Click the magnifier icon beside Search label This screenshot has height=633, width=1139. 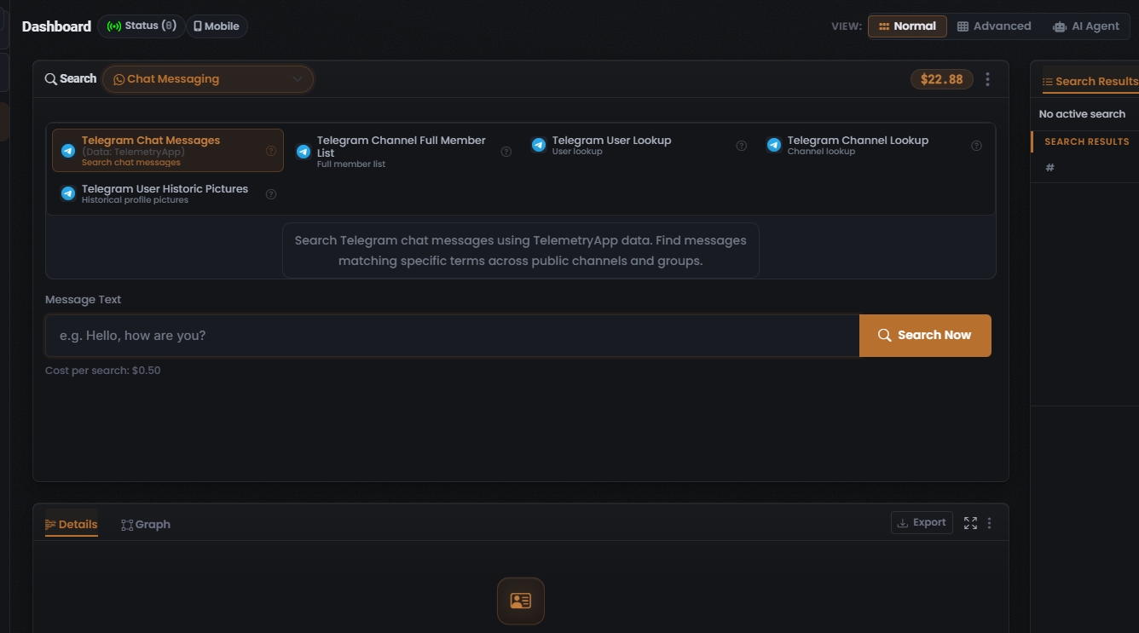coord(51,79)
